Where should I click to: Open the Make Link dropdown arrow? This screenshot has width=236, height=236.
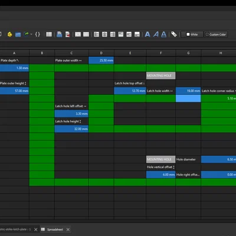[31, 34]
